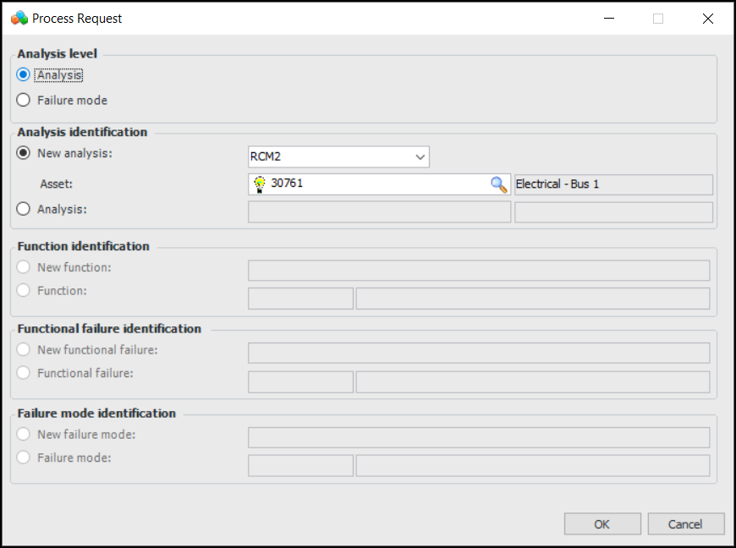Close the Process Request dialog
The width and height of the screenshot is (736, 548).
(x=708, y=19)
